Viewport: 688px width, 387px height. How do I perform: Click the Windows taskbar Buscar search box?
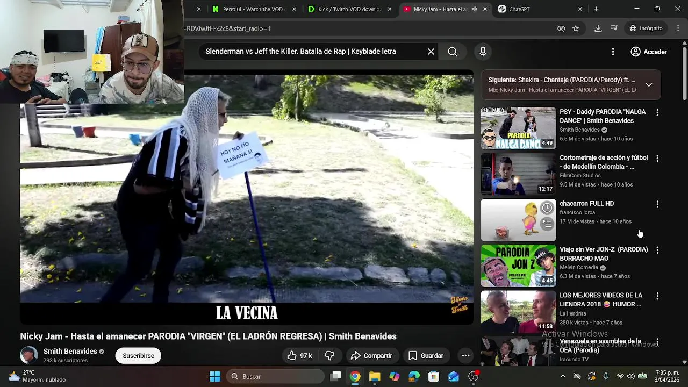click(275, 376)
